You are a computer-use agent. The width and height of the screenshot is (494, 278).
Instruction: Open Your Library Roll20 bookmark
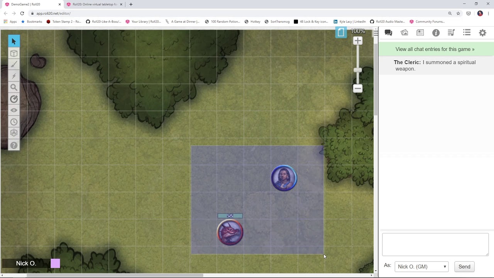(143, 22)
